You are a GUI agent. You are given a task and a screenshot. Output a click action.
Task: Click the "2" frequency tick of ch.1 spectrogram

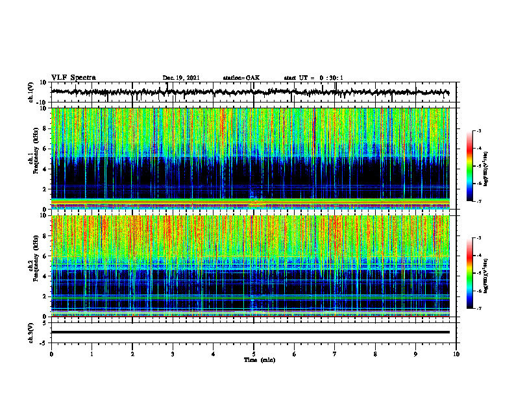click(45, 189)
